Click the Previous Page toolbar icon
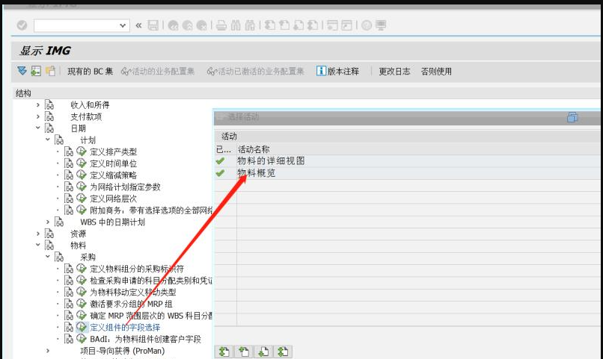 click(x=284, y=25)
